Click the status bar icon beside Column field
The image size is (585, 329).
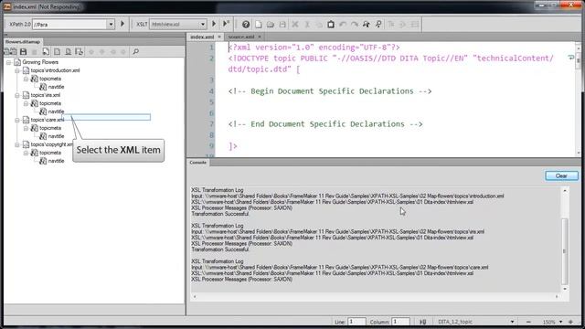[x=422, y=322]
